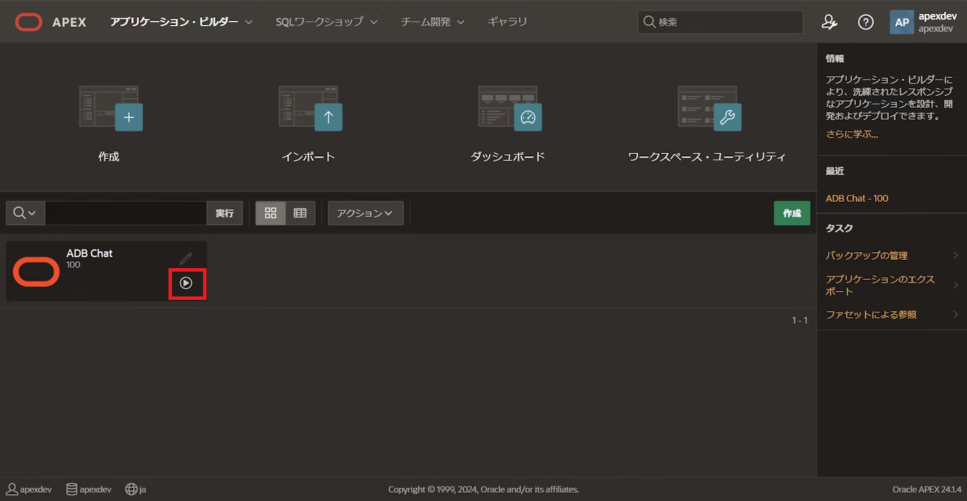Open the search filter caret dropdown
Viewport: 967px width, 501px height.
(25, 213)
